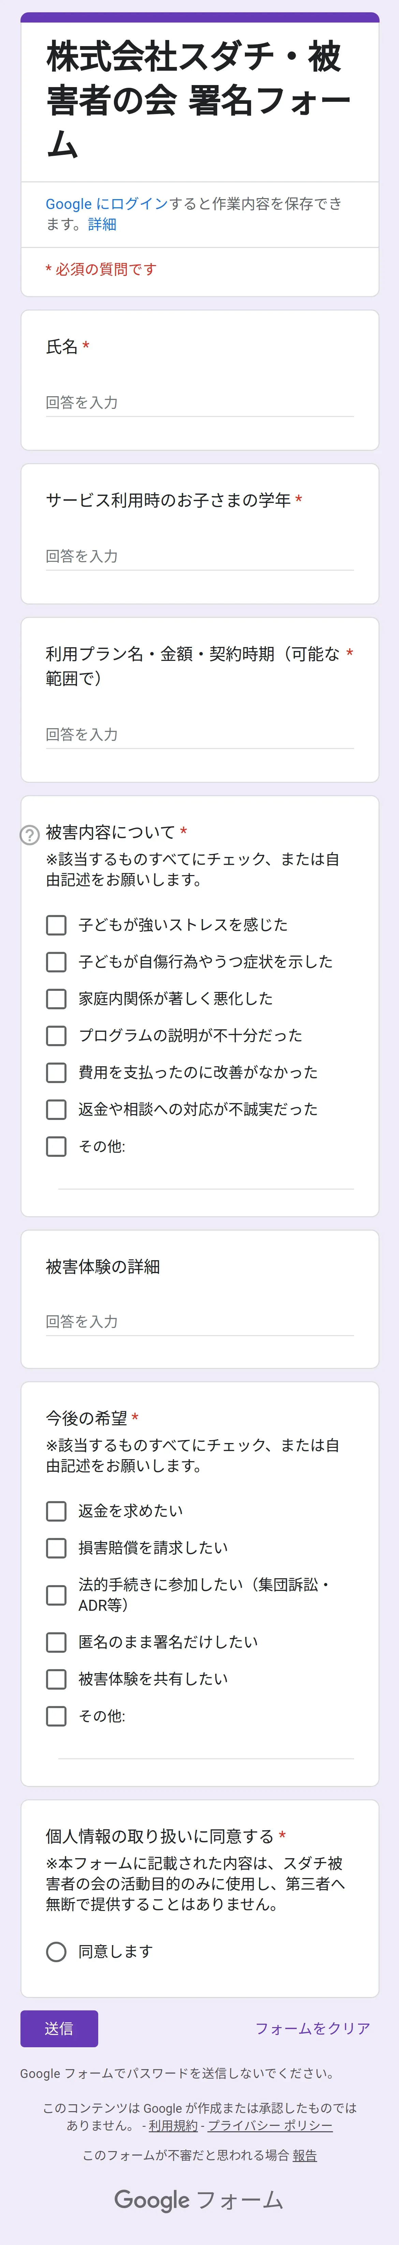Click フォームをクリア link

(312, 2028)
